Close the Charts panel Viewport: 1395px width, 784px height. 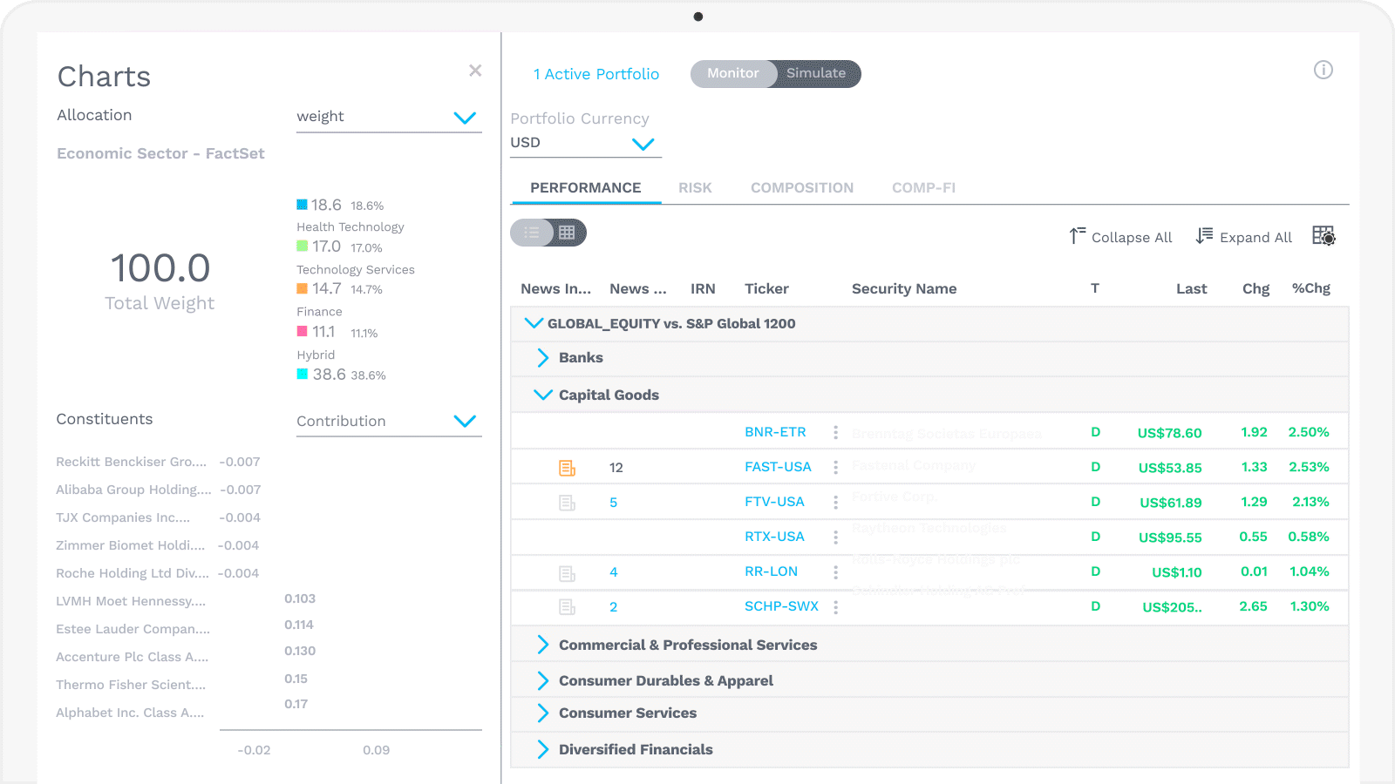(x=475, y=71)
